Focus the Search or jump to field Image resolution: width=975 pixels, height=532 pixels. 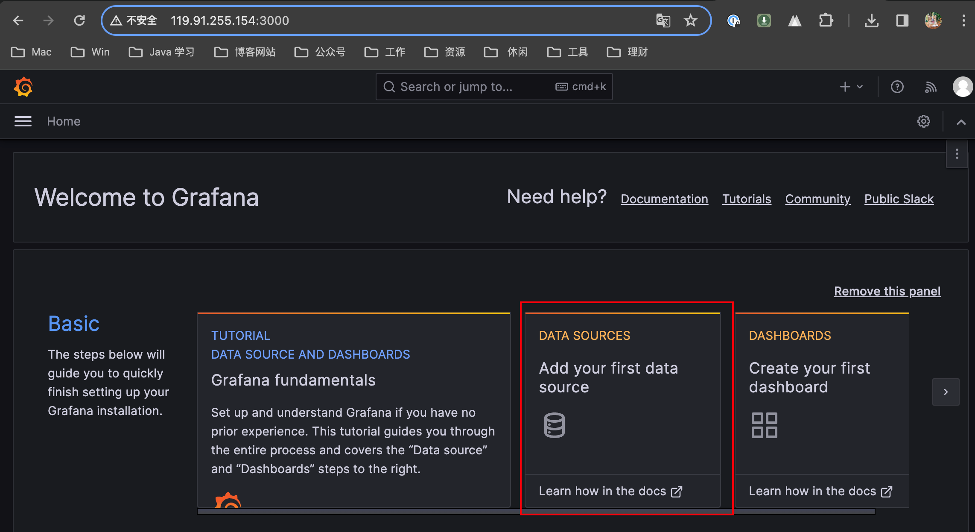click(494, 87)
